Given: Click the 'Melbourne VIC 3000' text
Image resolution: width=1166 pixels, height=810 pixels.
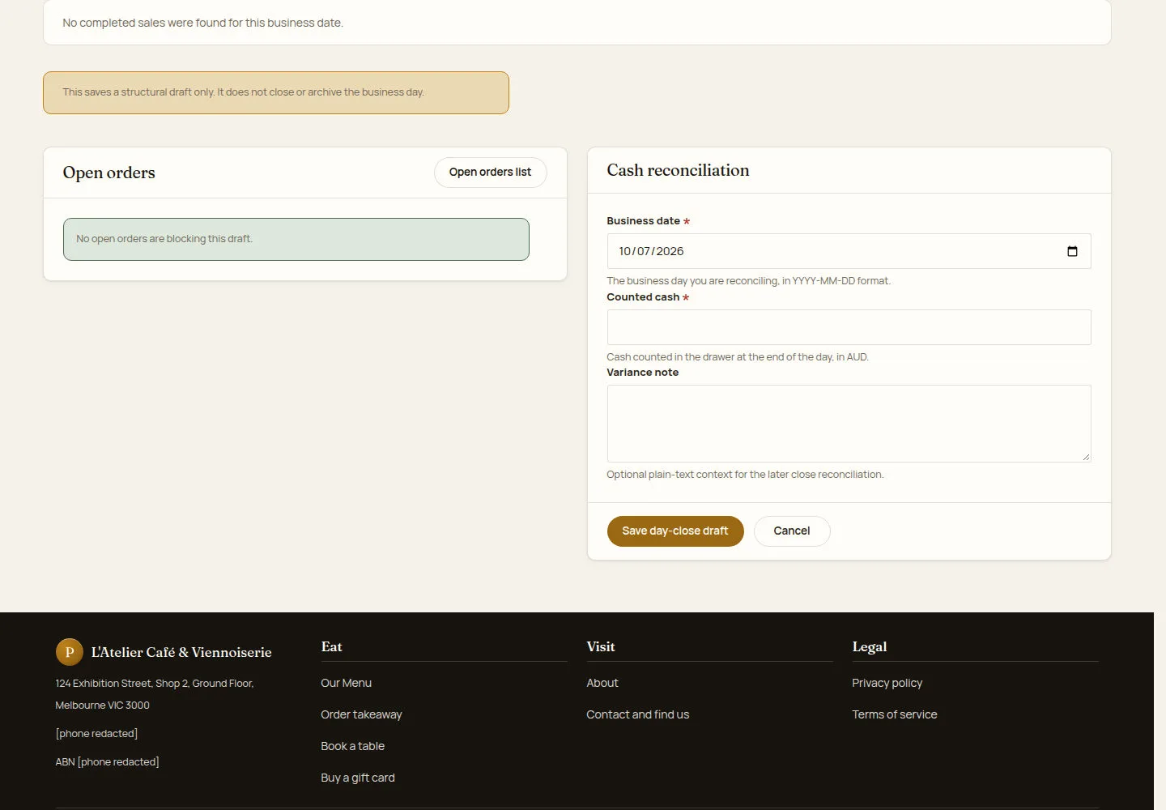Looking at the screenshot, I should point(102,706).
